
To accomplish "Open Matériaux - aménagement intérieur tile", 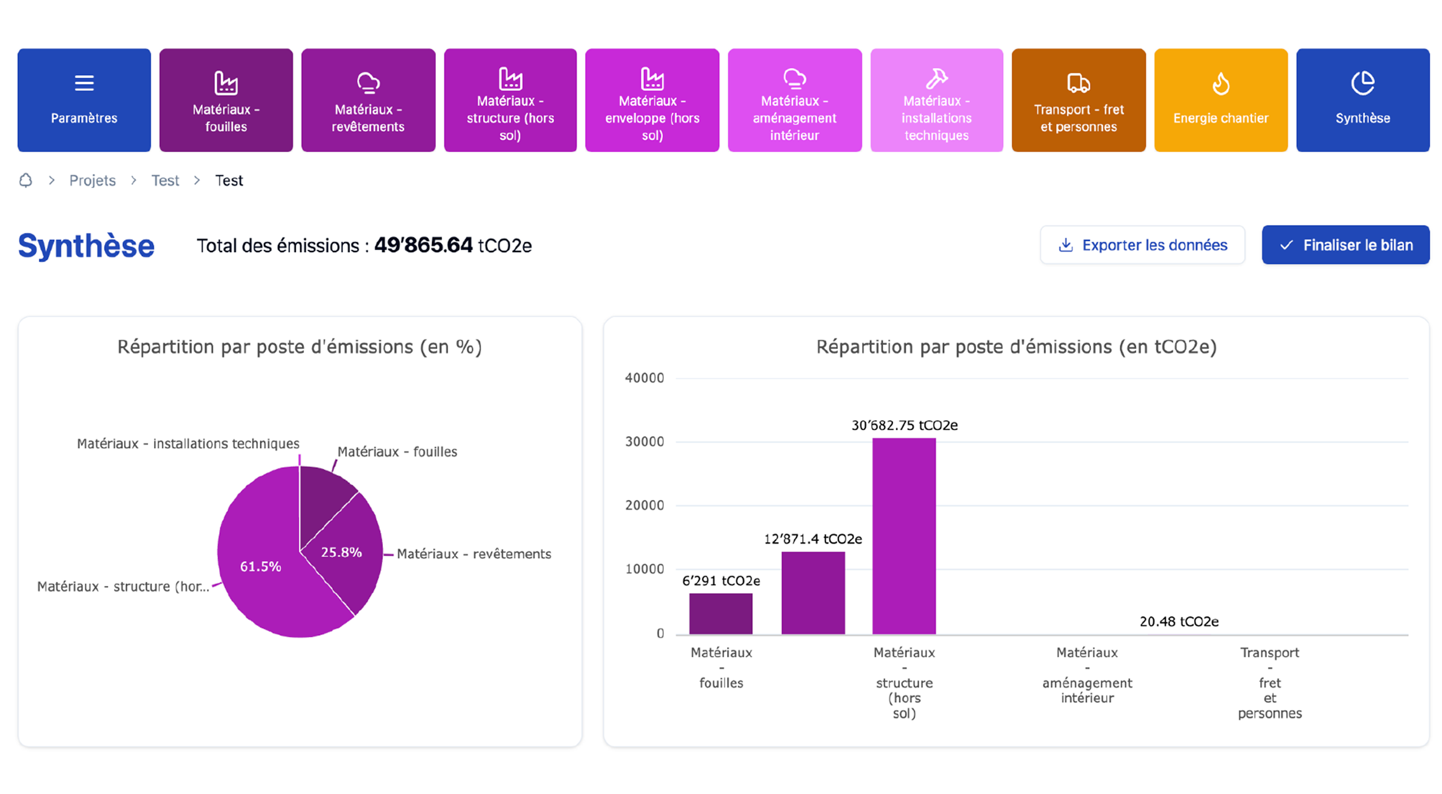I will click(795, 100).
